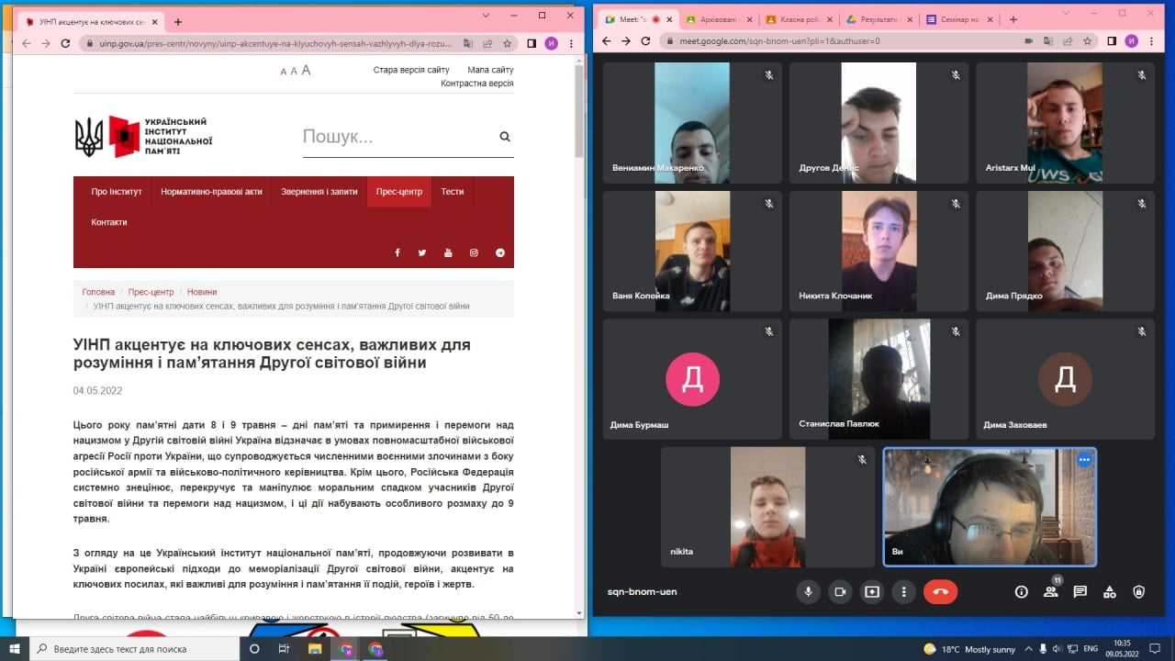The image size is (1175, 661).
Task: Bookmark the UINP page with the star icon
Action: coord(507,43)
